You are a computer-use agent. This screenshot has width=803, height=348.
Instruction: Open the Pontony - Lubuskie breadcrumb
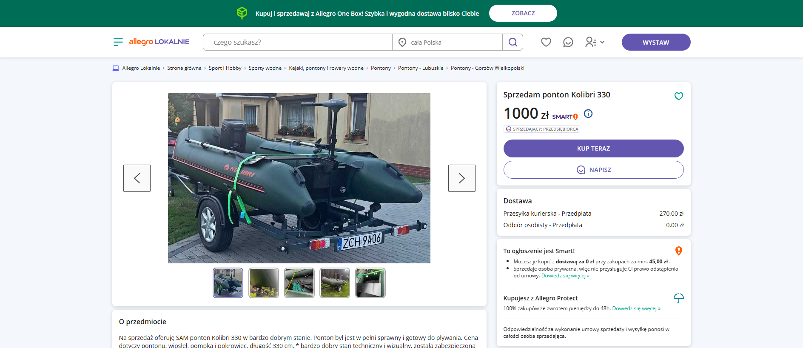tap(421, 68)
